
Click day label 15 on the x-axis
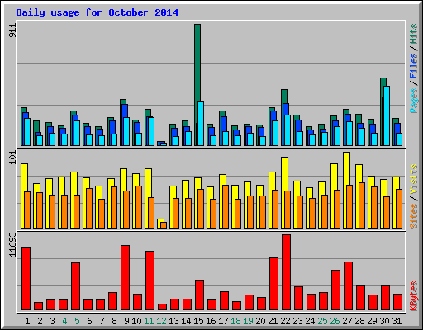198,321
